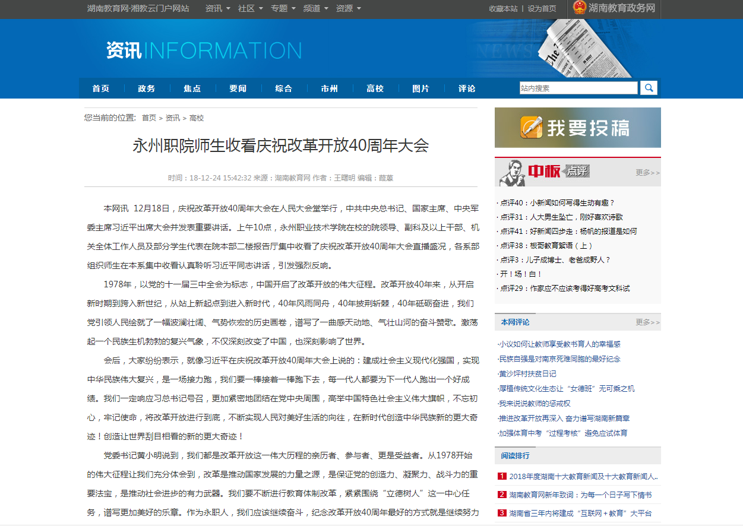Click 首页 in the breadcrumb path
Viewport: 743px width, 526px height.
(148, 118)
